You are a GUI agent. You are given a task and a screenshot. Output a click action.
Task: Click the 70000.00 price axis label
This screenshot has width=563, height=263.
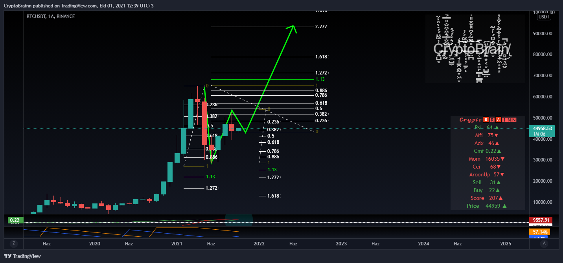[x=543, y=76]
